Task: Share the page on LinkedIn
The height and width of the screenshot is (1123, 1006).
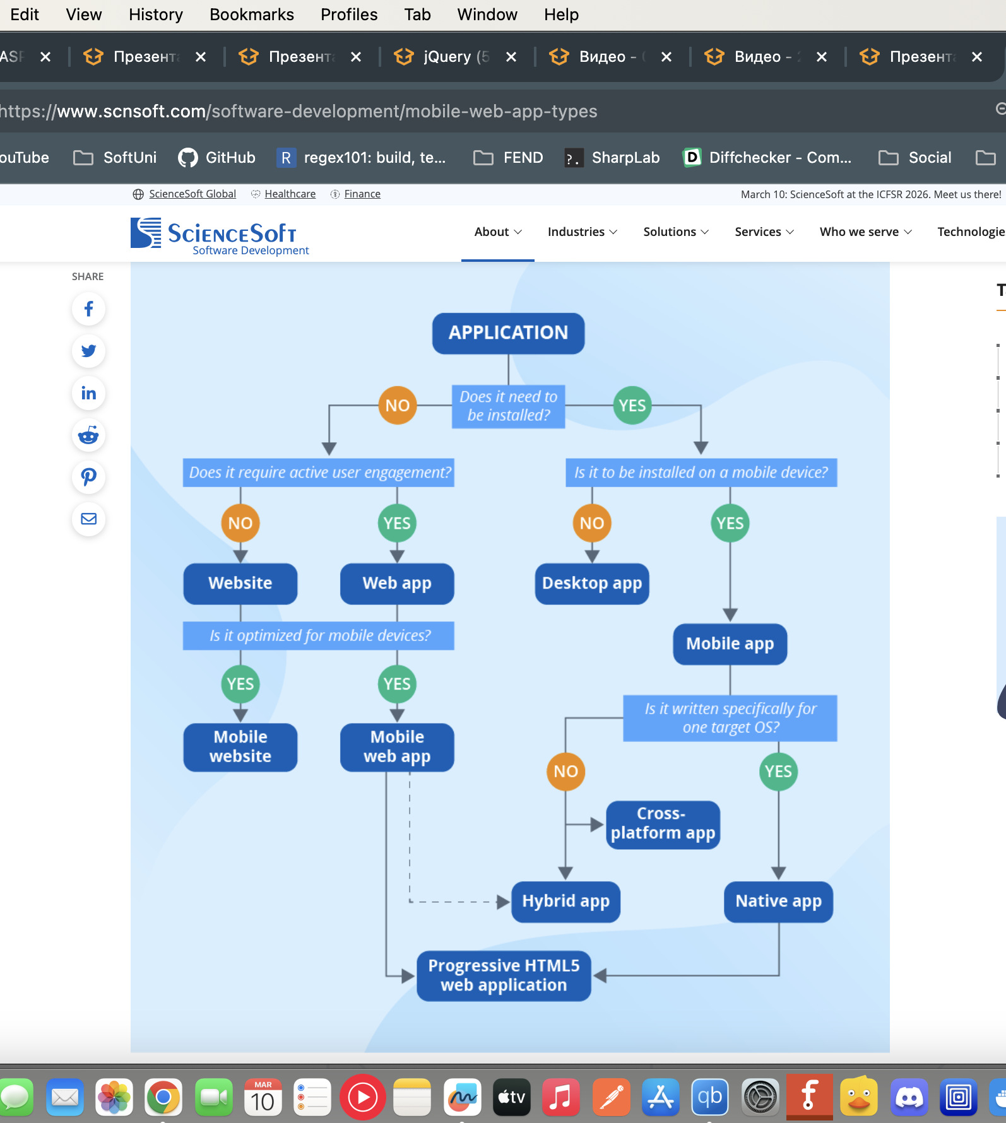Action: pyautogui.click(x=88, y=393)
